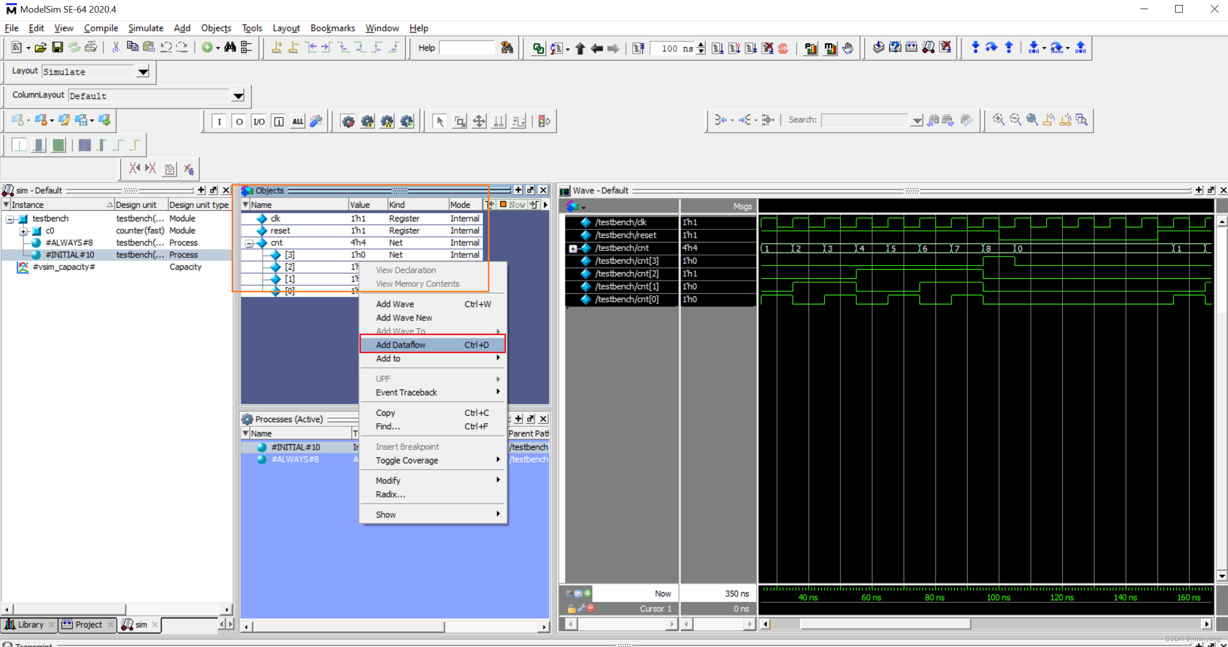Image resolution: width=1228 pixels, height=647 pixels.
Task: Toggle the 'ALL' signals filter
Action: tap(298, 121)
